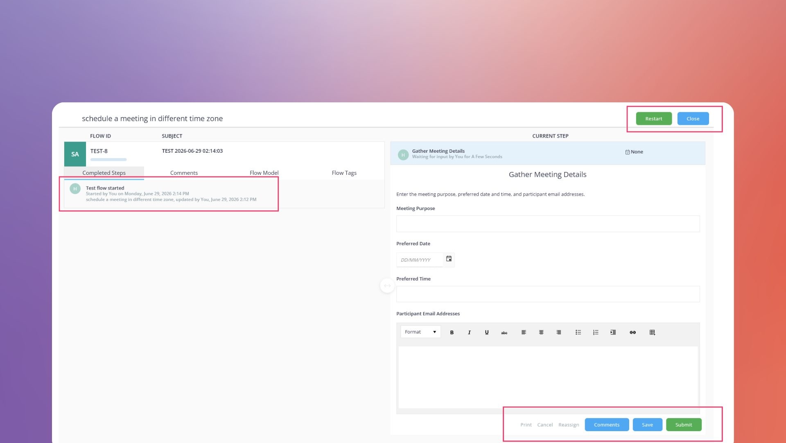Image resolution: width=786 pixels, height=443 pixels.
Task: Click the Cancel link
Action: click(545, 425)
